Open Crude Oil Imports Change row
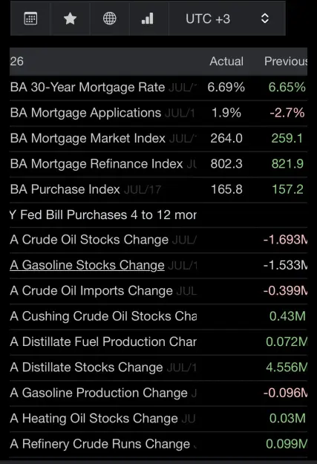The image size is (317, 464). [158, 291]
